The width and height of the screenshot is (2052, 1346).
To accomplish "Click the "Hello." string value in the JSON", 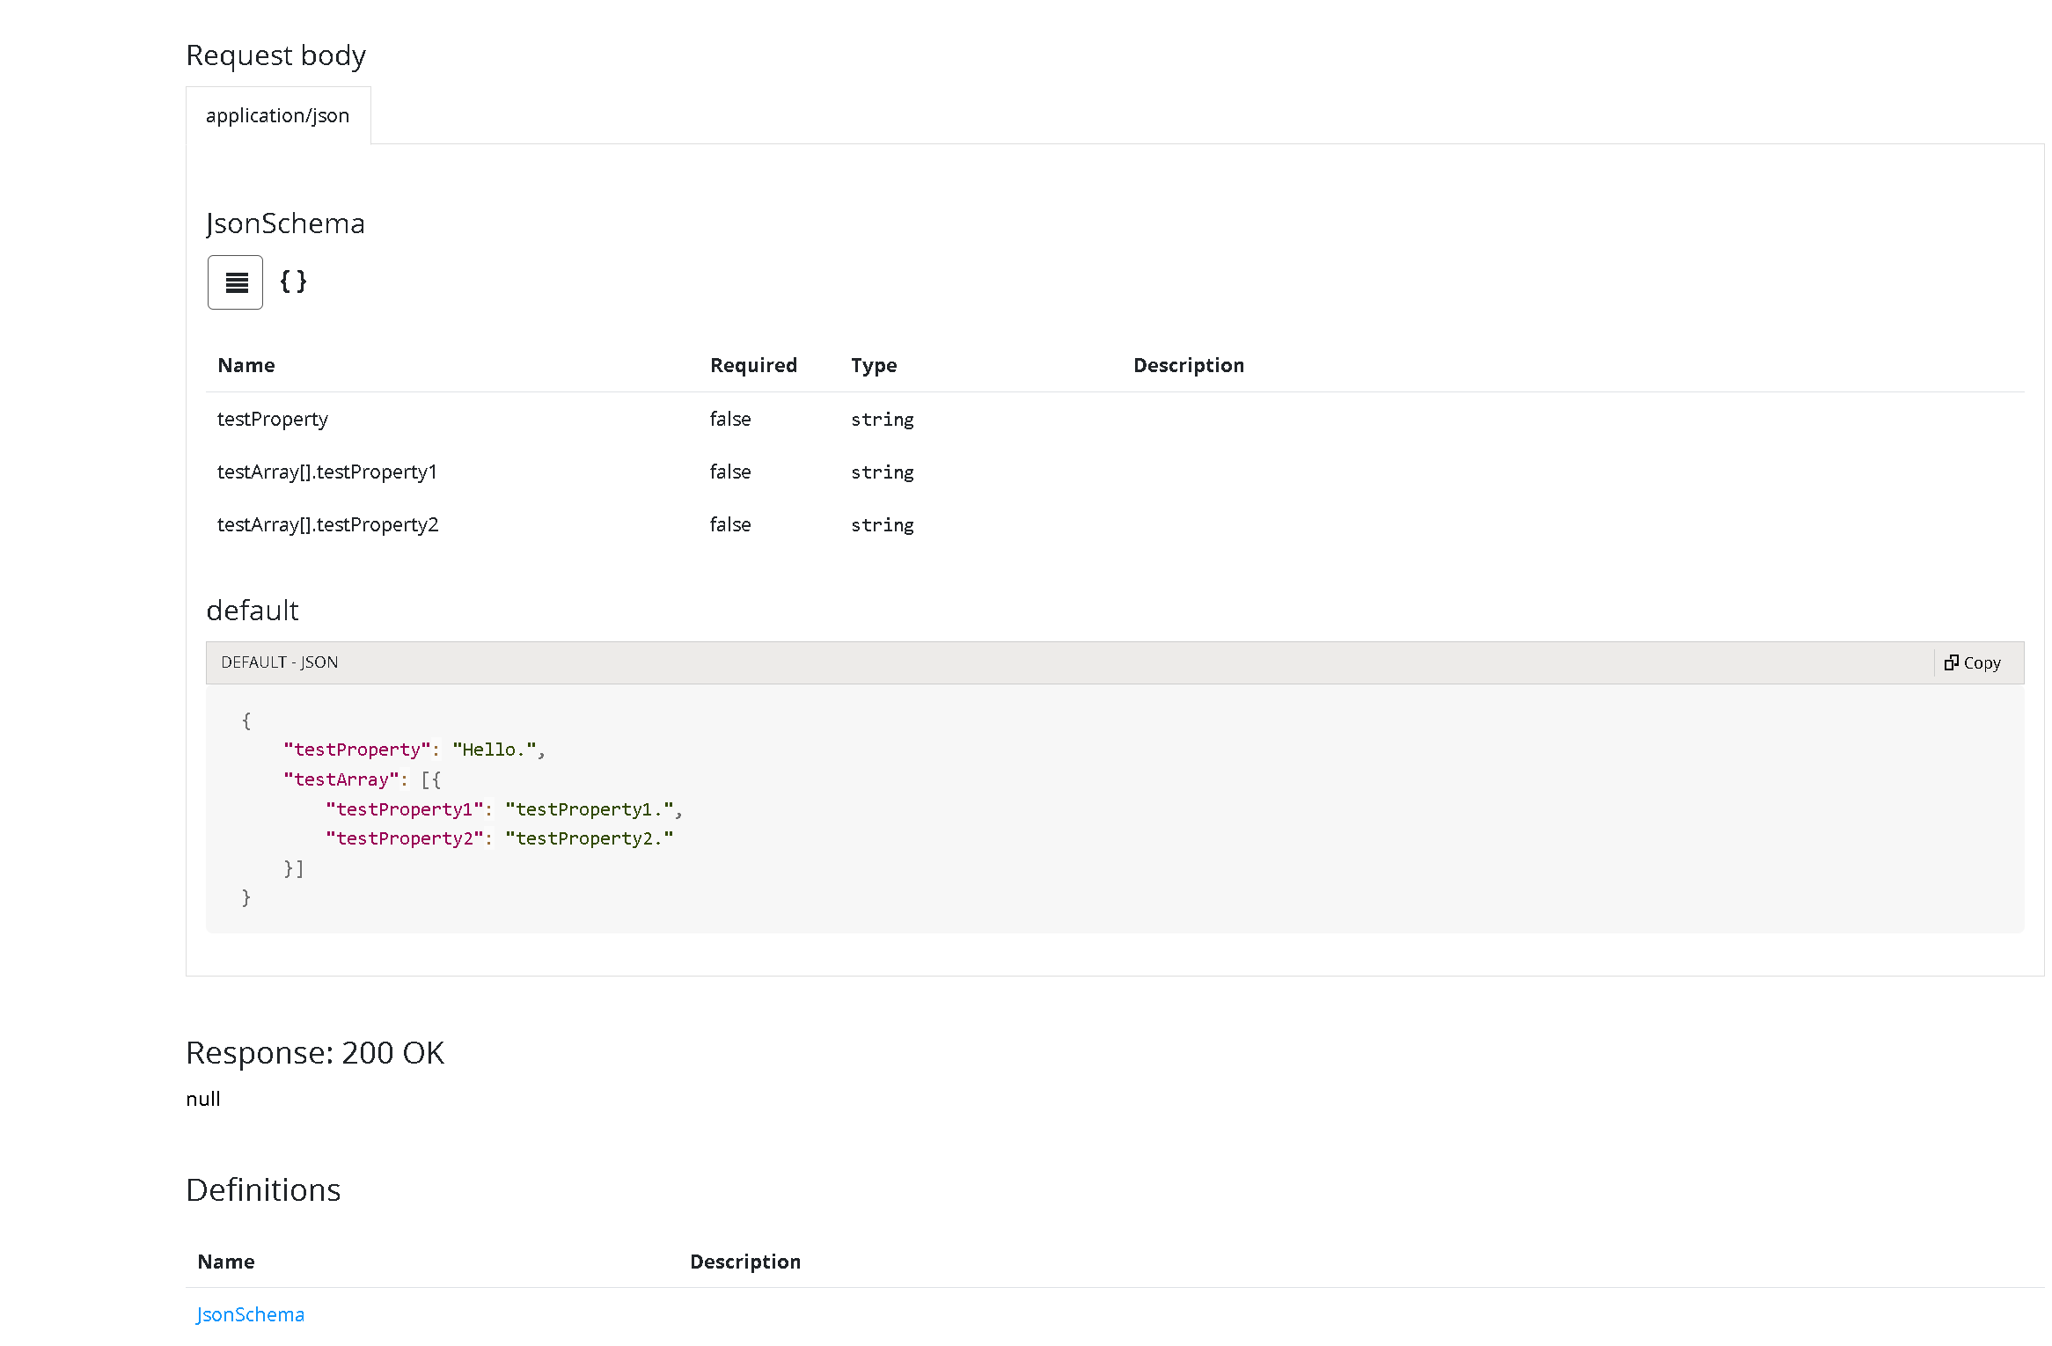I will click(495, 750).
